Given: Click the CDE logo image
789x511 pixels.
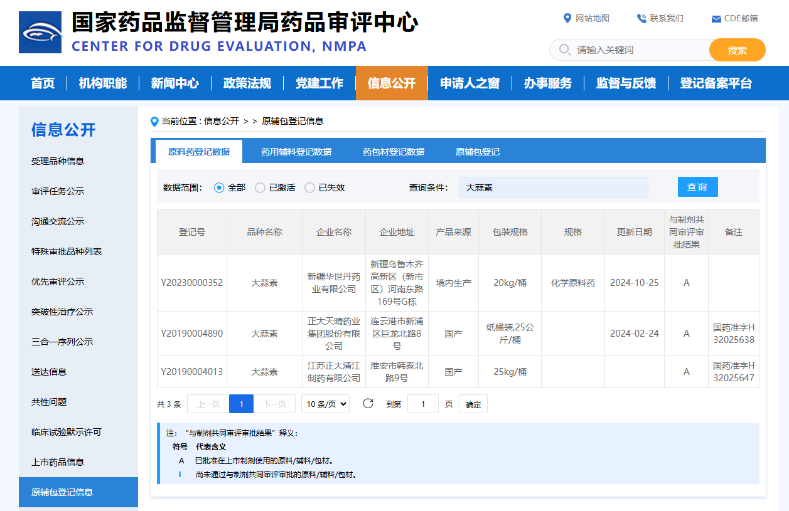Looking at the screenshot, I should (40, 33).
